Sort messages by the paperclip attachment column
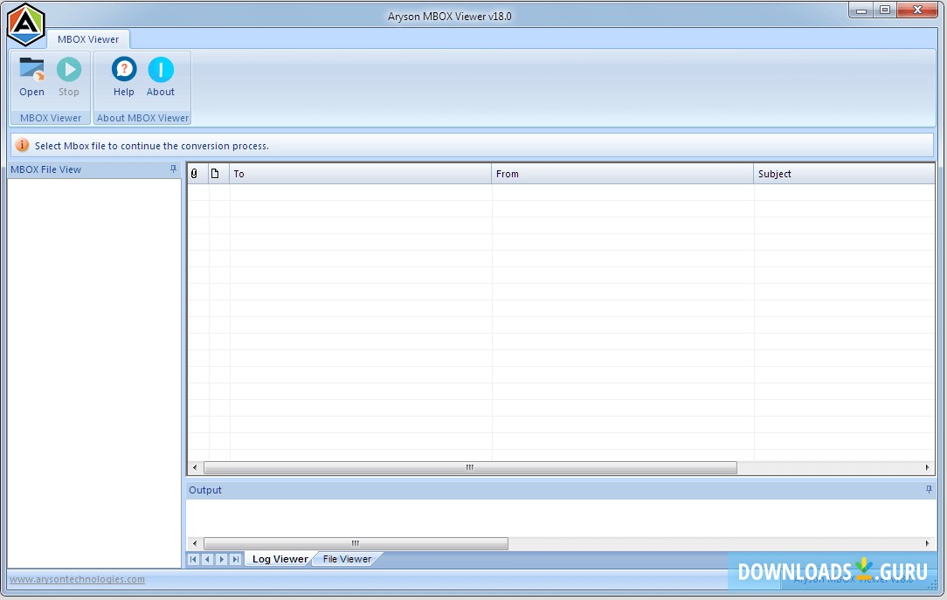Viewport: 947px width, 600px height. pos(194,173)
